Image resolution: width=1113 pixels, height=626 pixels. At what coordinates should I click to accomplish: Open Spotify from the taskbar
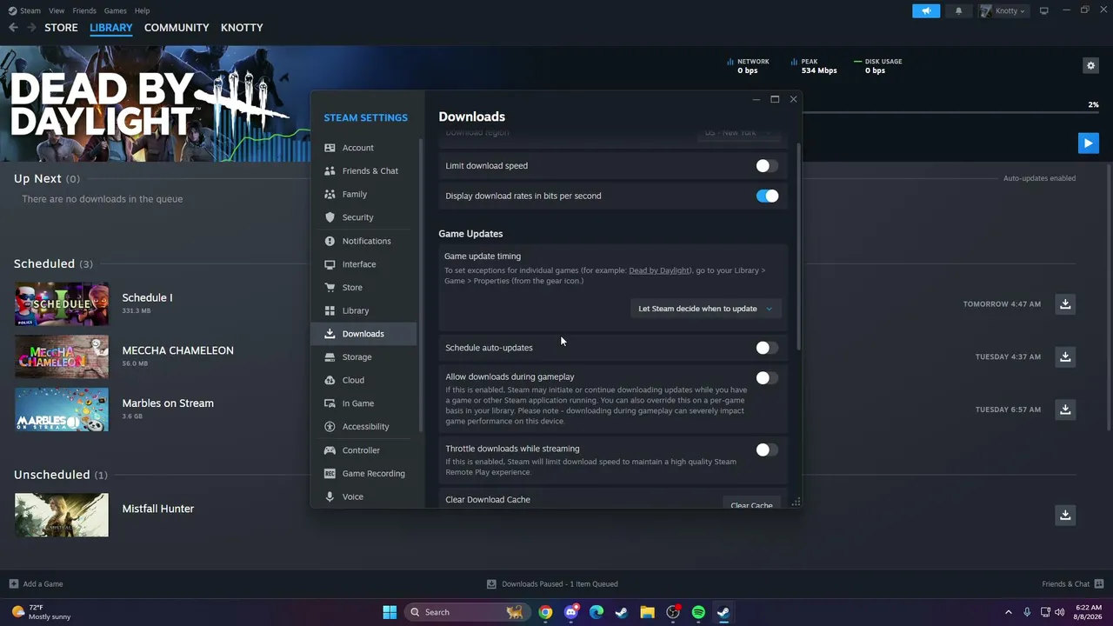tap(698, 612)
